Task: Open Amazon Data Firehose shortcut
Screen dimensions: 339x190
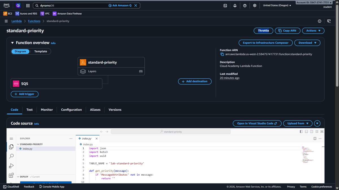Action: point(67,14)
